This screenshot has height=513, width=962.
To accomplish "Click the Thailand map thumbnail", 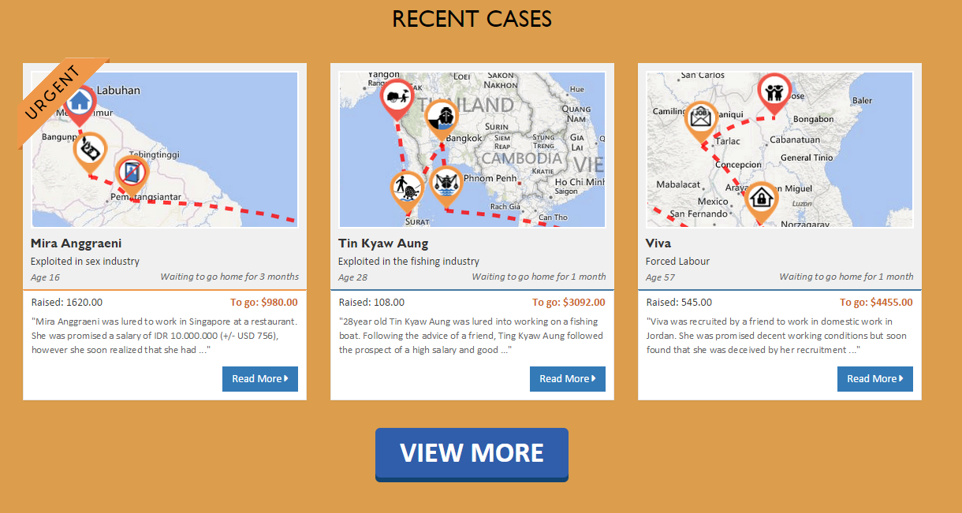I will click(x=472, y=150).
